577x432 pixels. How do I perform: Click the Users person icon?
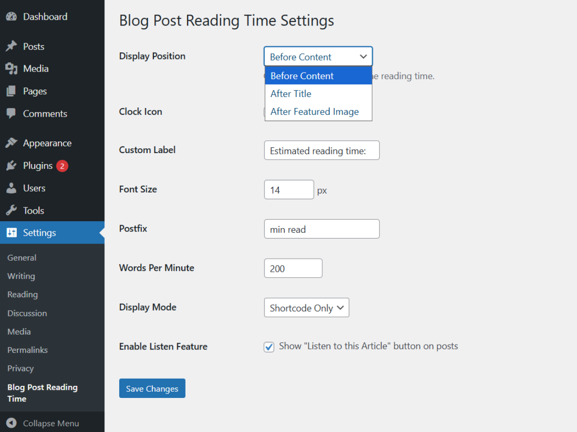coord(12,188)
